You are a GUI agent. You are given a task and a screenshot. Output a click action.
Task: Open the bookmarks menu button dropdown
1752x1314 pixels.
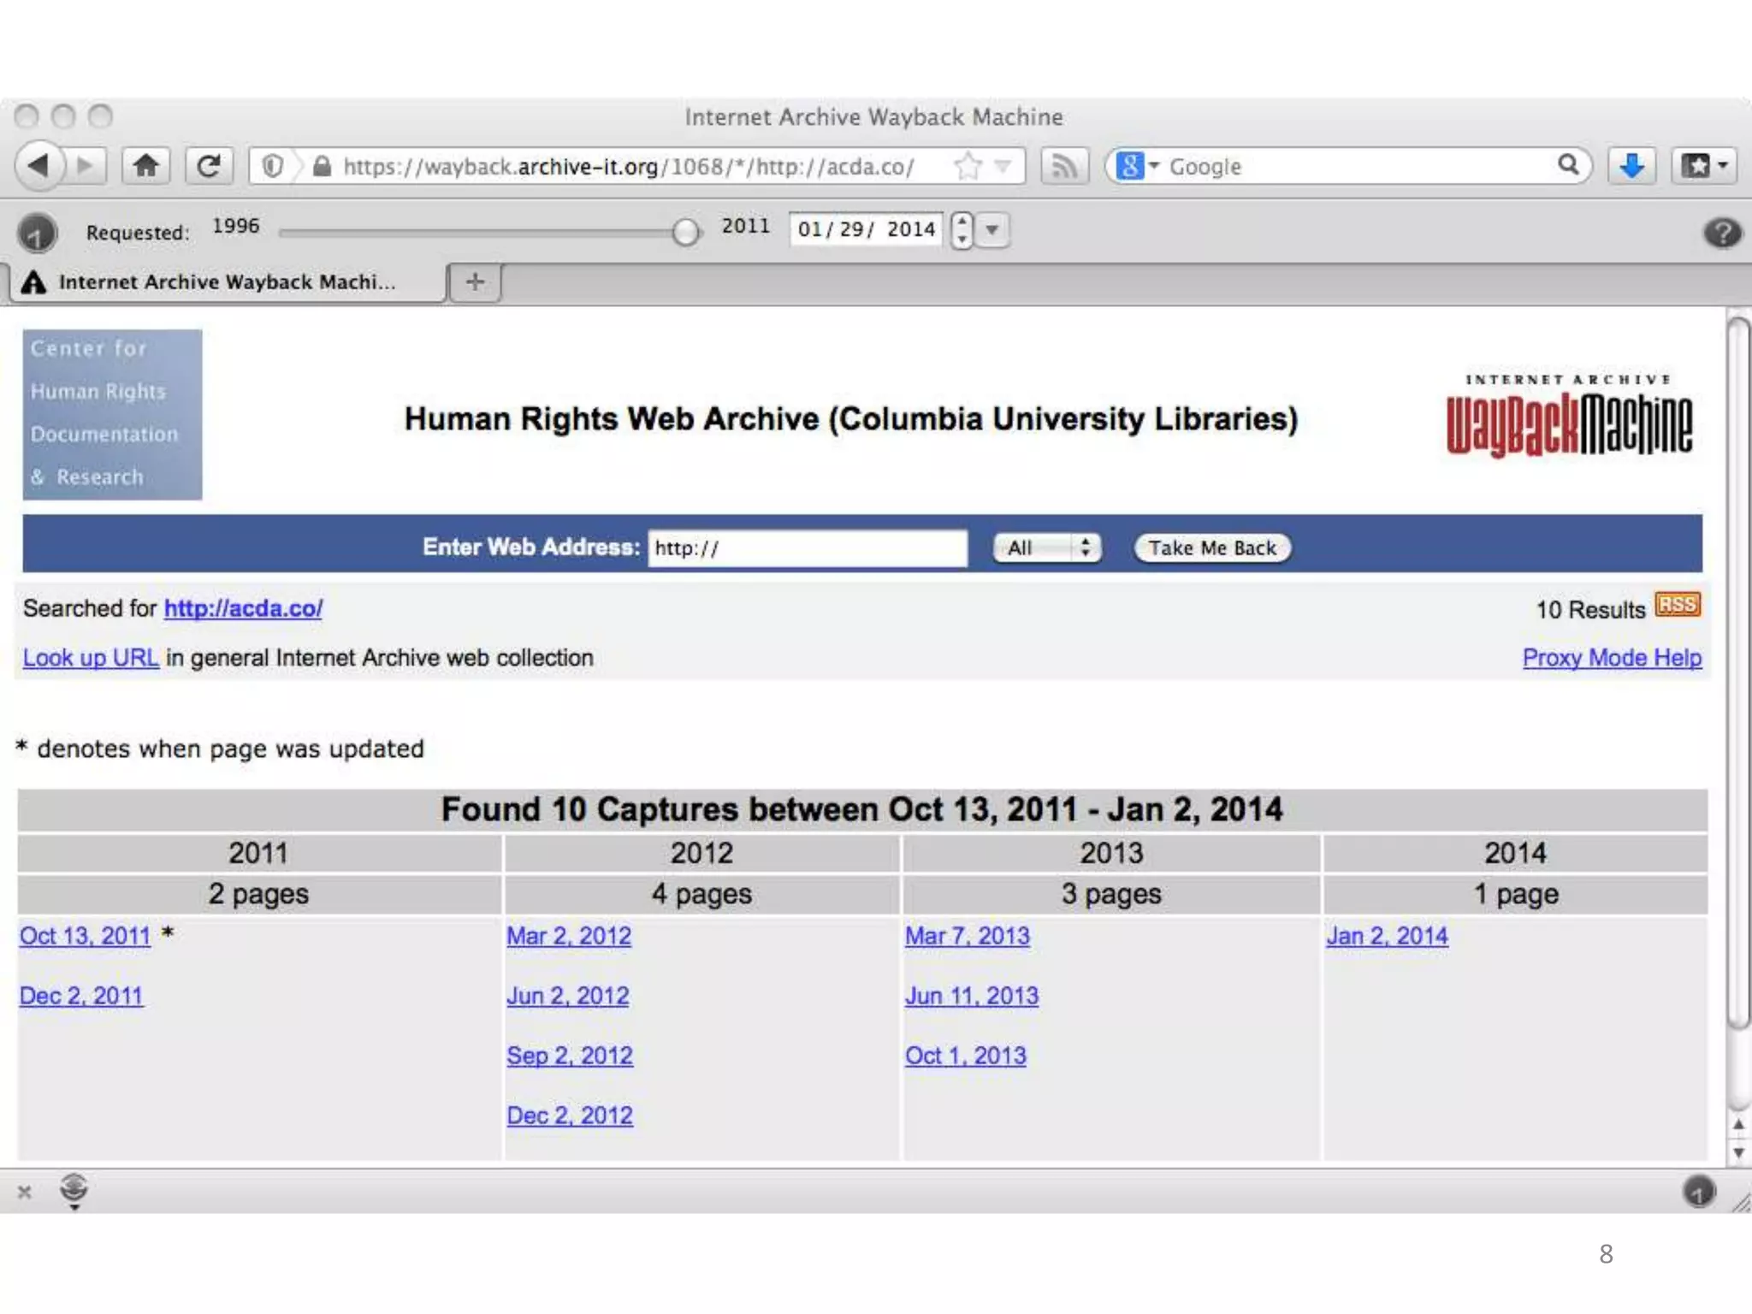coord(1704,165)
